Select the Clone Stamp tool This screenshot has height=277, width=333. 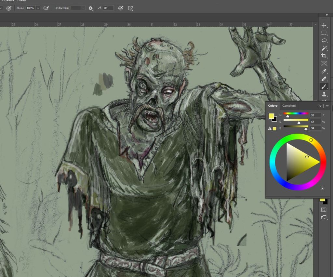coord(324,94)
